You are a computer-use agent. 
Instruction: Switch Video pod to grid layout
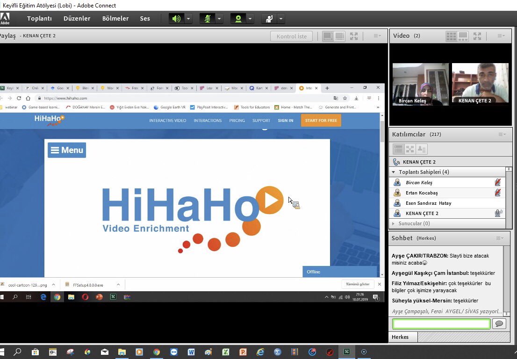[x=451, y=36]
